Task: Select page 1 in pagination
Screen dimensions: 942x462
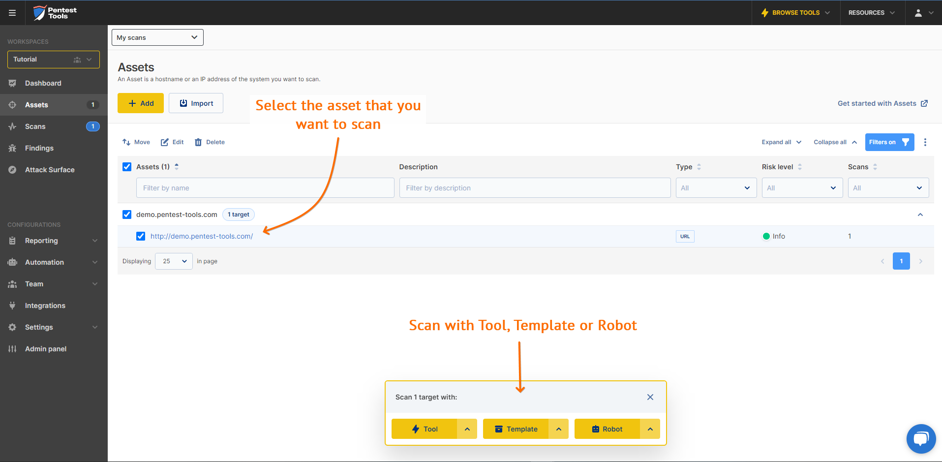Action: (x=901, y=261)
